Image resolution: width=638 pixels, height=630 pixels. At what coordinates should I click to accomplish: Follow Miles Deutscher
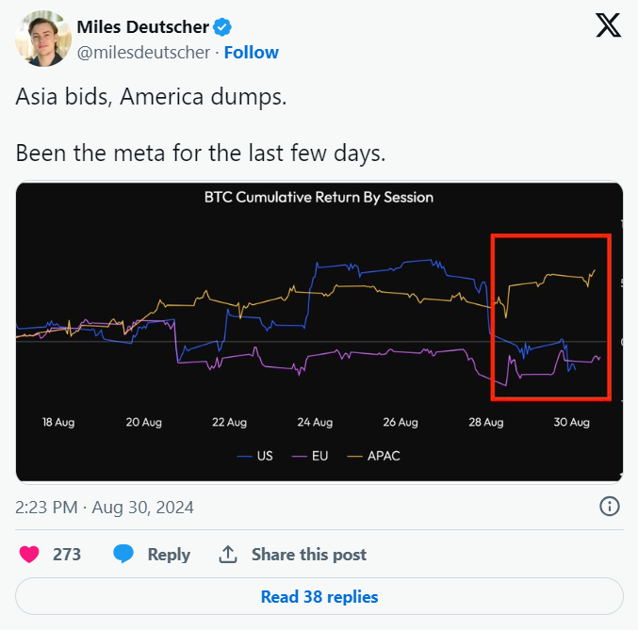click(251, 53)
